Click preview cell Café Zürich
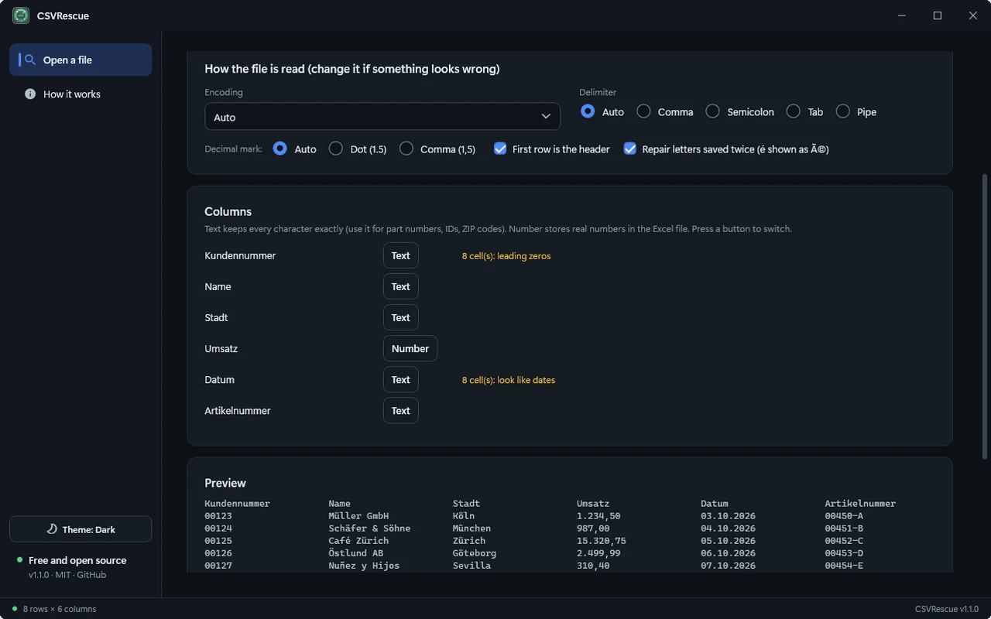Screen dimensions: 991x619 click(x=358, y=541)
